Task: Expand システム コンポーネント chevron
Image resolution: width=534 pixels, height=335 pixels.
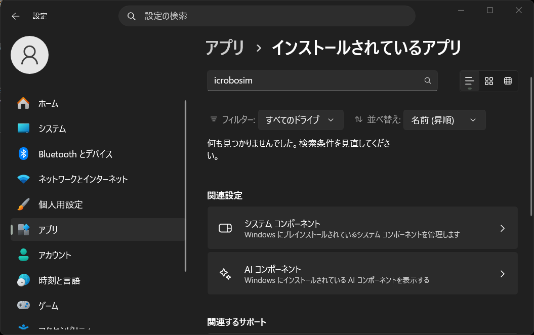Action: click(502, 228)
